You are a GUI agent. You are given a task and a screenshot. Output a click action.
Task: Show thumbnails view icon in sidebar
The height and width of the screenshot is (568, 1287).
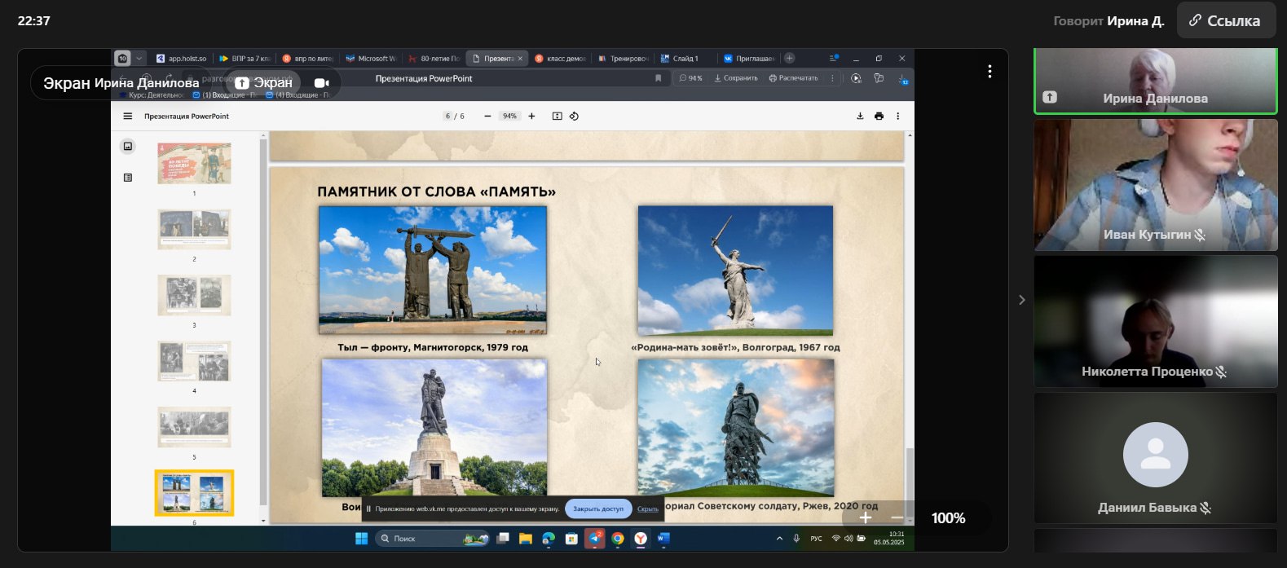click(x=127, y=147)
